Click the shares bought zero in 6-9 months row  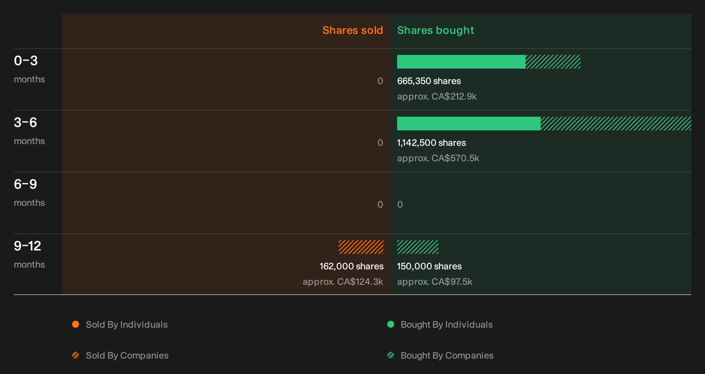tap(400, 205)
